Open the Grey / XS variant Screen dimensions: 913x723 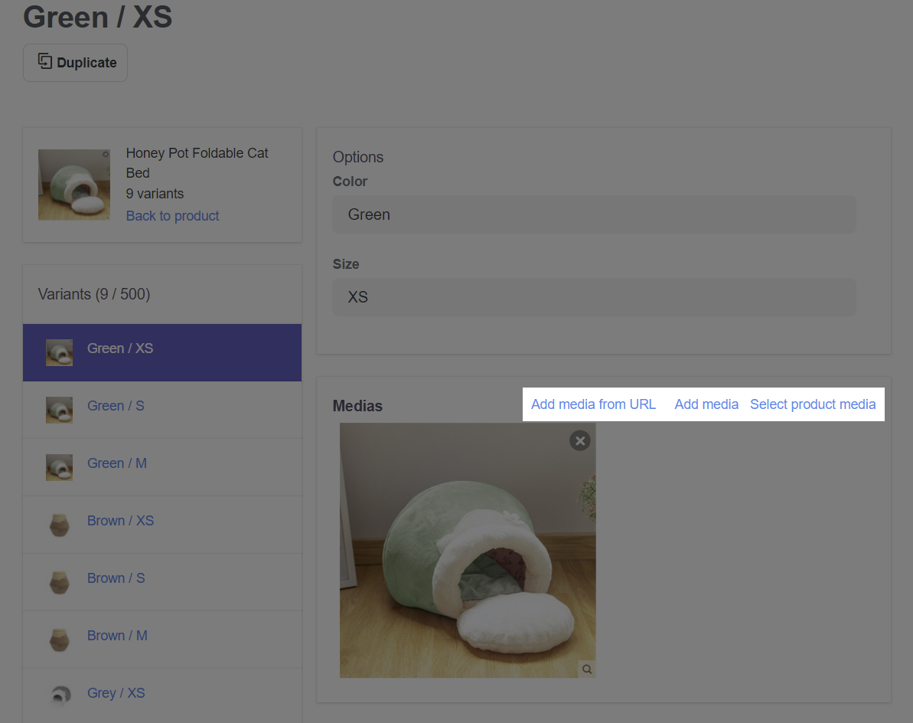[x=116, y=693]
